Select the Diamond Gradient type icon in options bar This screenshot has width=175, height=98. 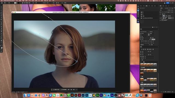tap(30, 3)
